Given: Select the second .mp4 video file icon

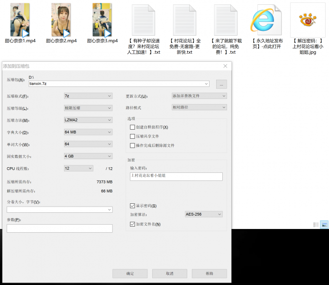Looking at the screenshot, I should click(x=61, y=20).
